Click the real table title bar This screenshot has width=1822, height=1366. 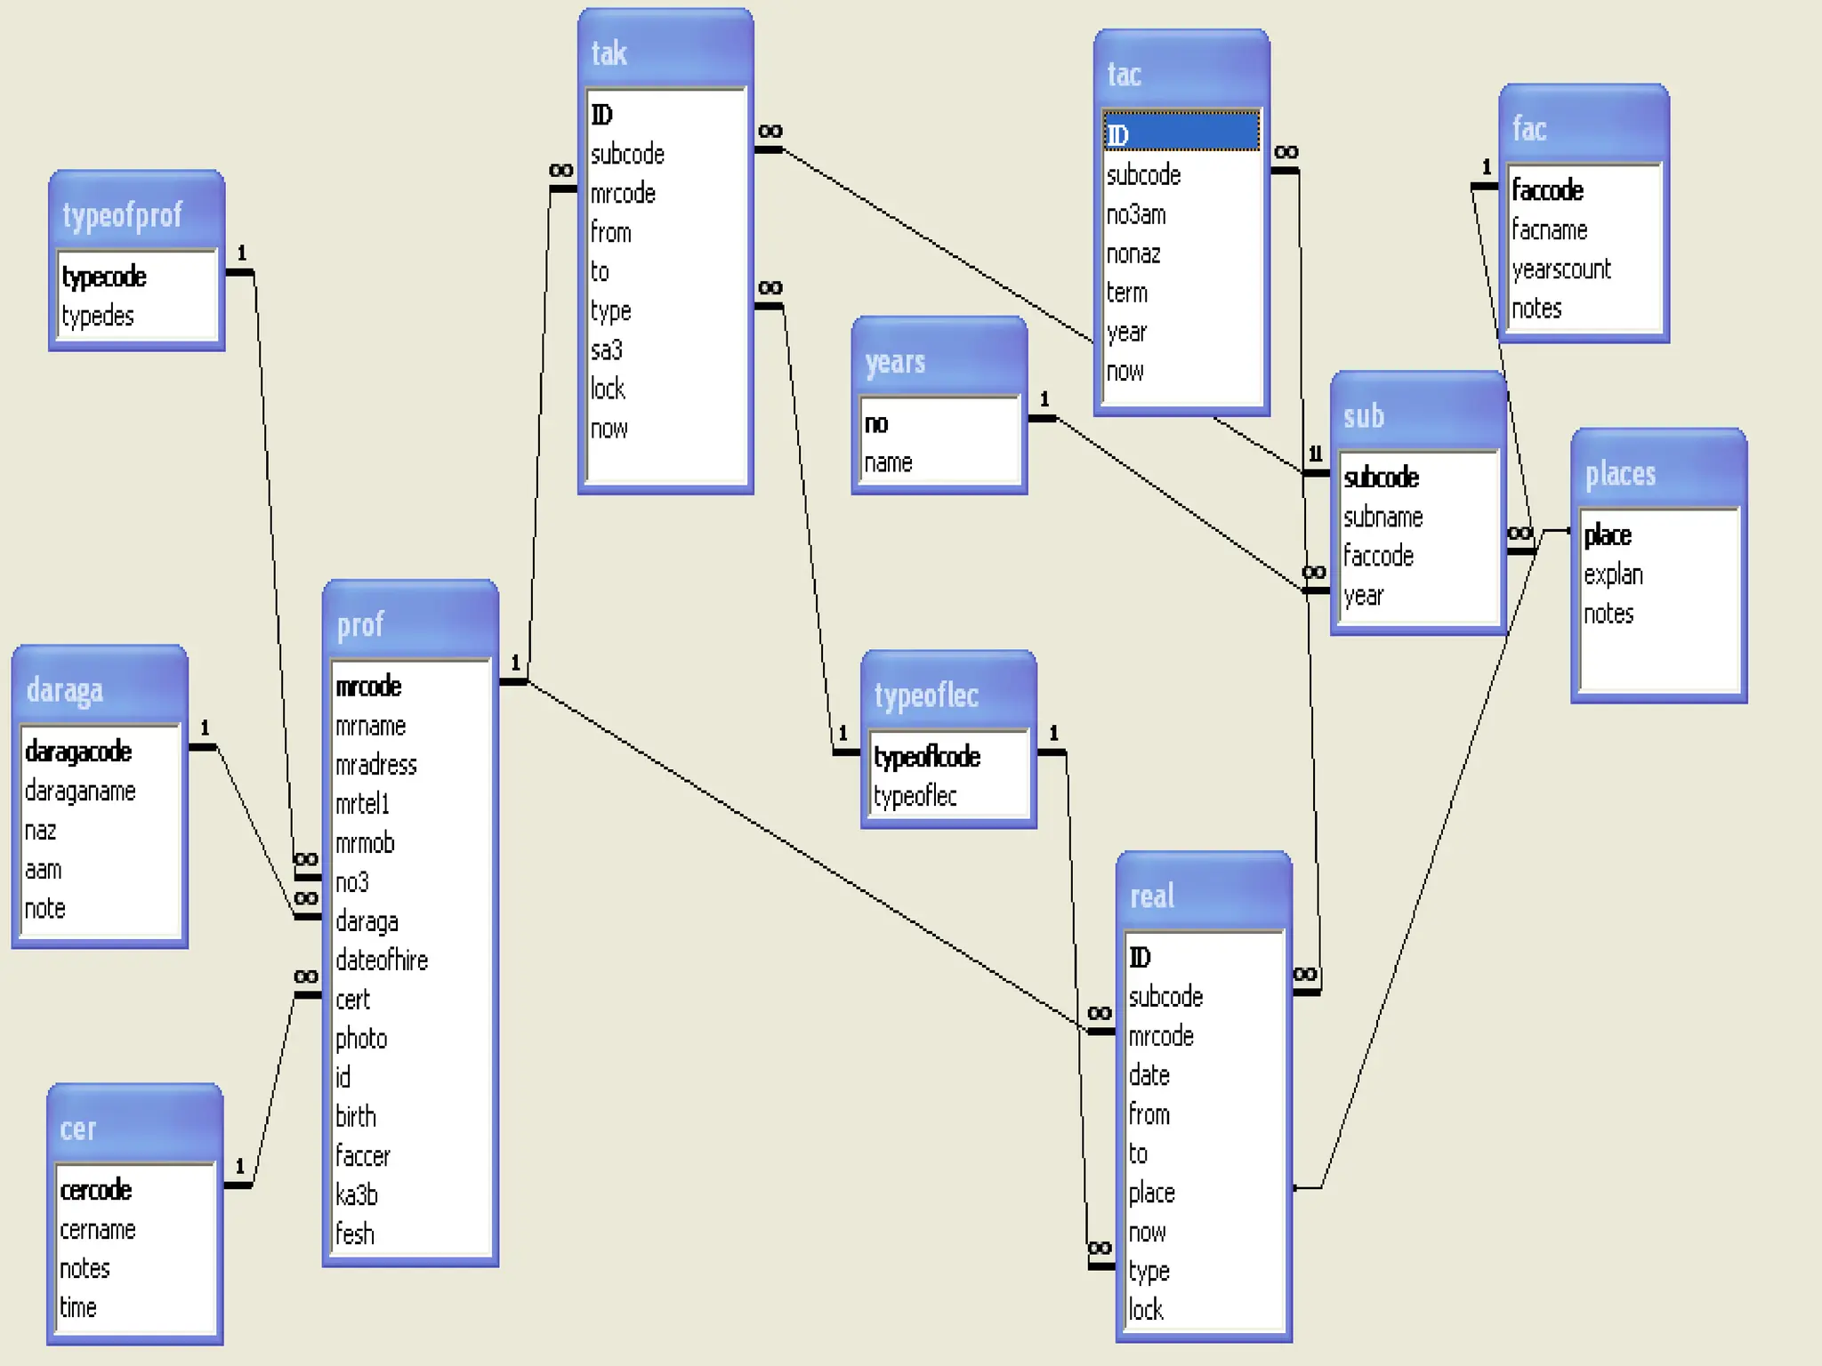(1203, 896)
